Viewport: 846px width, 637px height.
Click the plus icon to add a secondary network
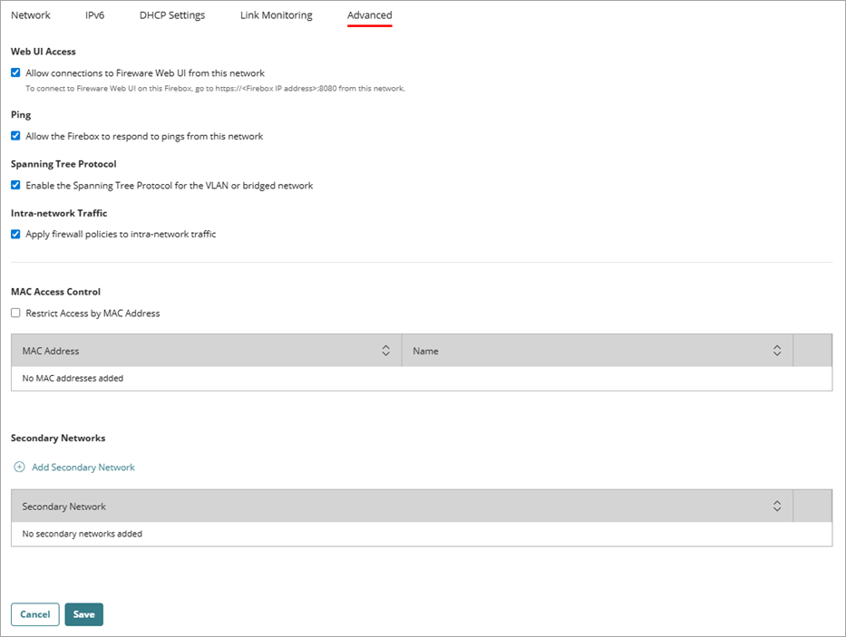(x=20, y=467)
